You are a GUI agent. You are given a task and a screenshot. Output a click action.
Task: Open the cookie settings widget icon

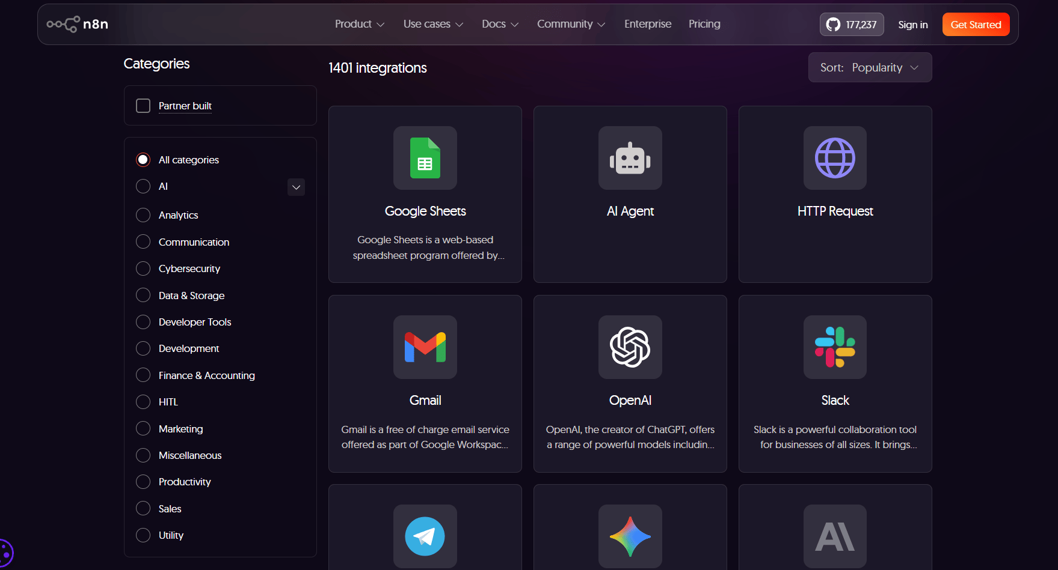coord(5,553)
